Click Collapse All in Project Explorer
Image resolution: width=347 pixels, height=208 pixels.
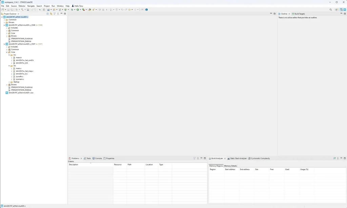[x=48, y=14]
